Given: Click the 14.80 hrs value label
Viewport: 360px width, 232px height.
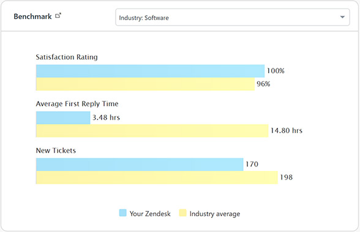Looking at the screenshot, I should (287, 131).
